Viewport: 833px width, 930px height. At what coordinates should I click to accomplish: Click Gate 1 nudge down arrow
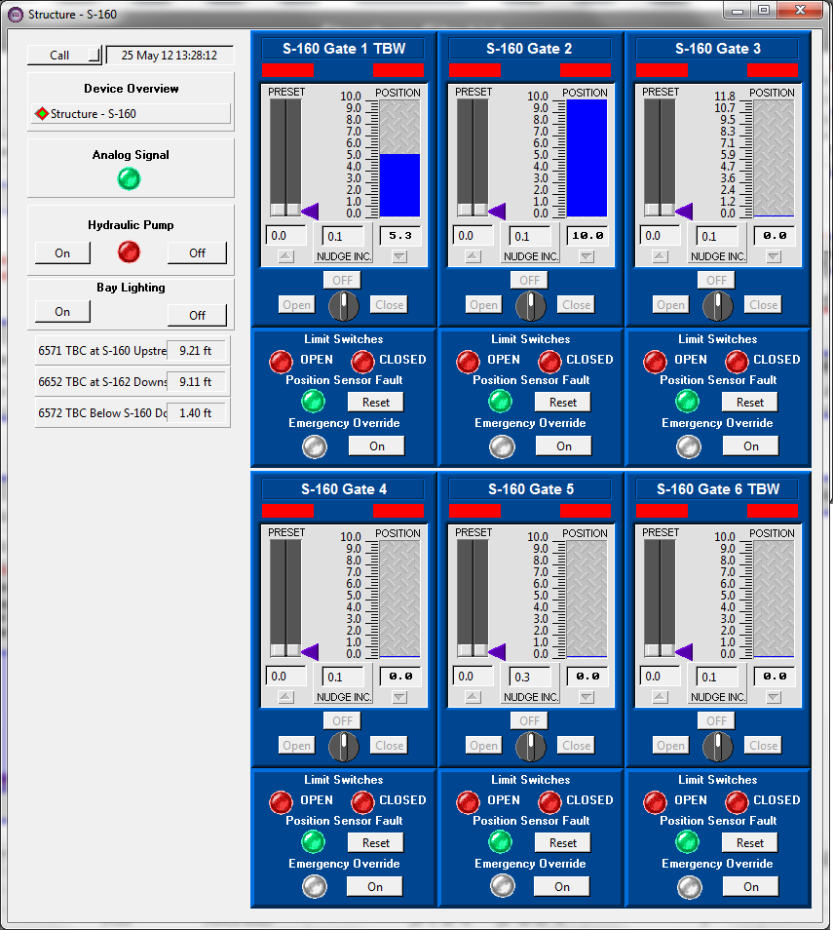[400, 256]
